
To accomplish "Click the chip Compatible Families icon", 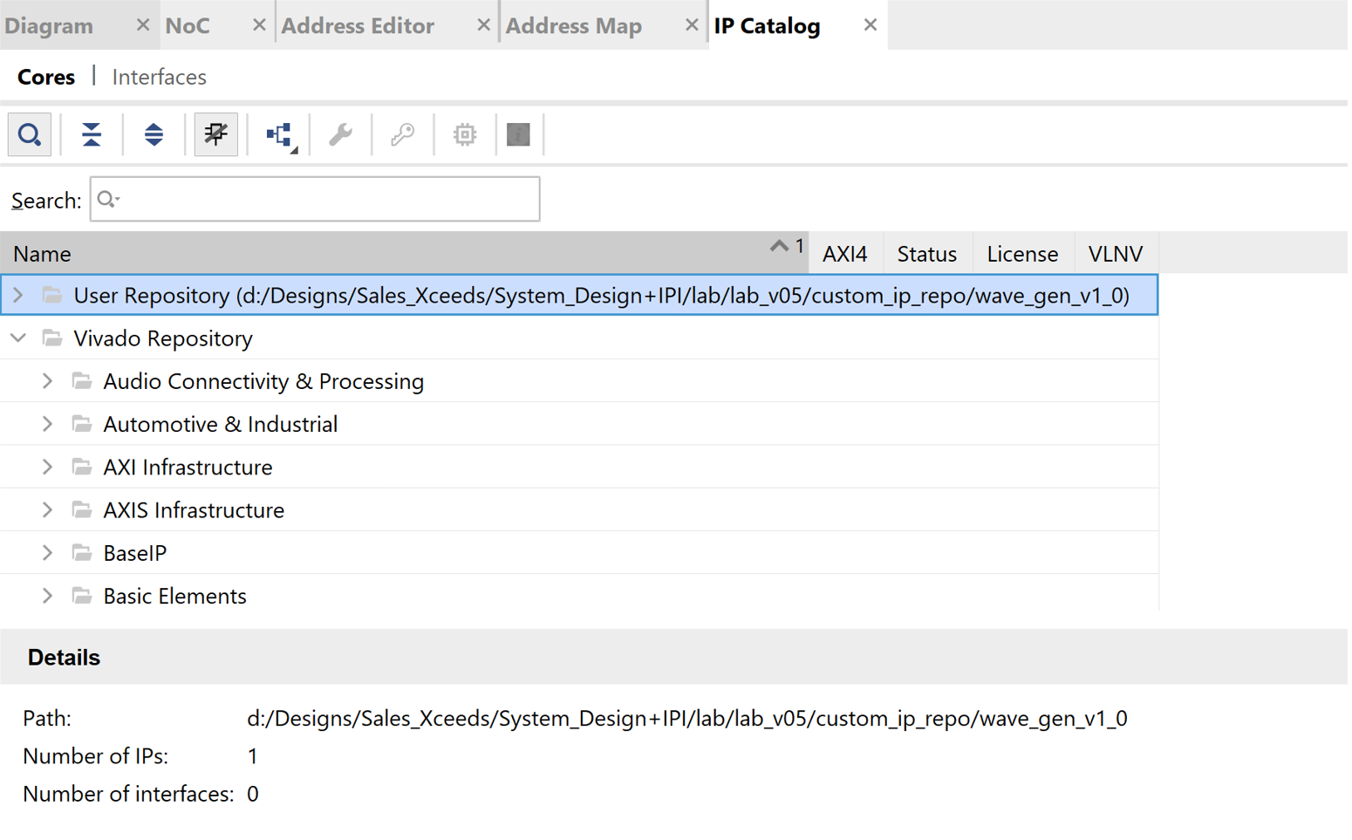I will [x=464, y=134].
